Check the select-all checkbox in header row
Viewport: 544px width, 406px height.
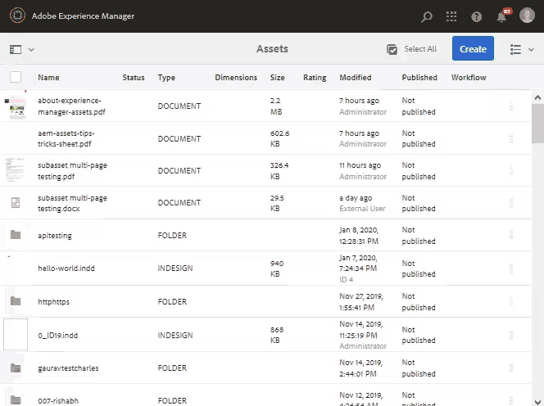click(x=16, y=77)
